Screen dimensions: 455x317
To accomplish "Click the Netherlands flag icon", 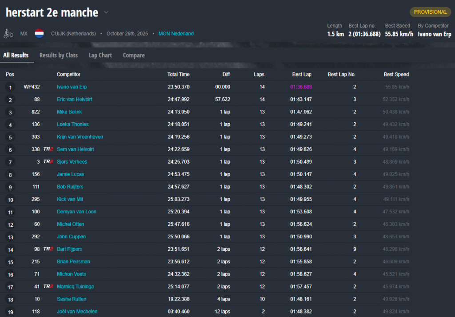I will 39,34.
